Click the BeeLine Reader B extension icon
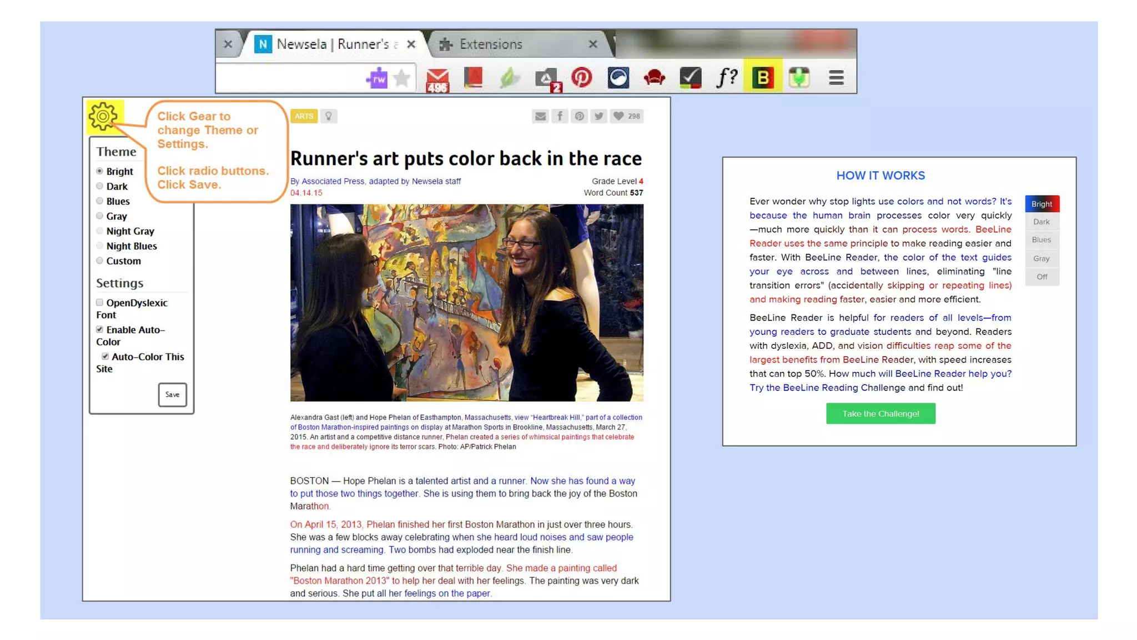 tap(763, 77)
